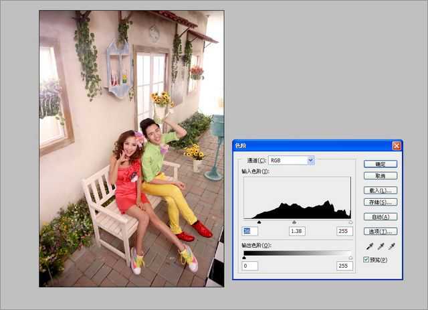Image resolution: width=428 pixels, height=310 pixels.
Task: Click the 载入(L)... load button
Action: point(381,189)
